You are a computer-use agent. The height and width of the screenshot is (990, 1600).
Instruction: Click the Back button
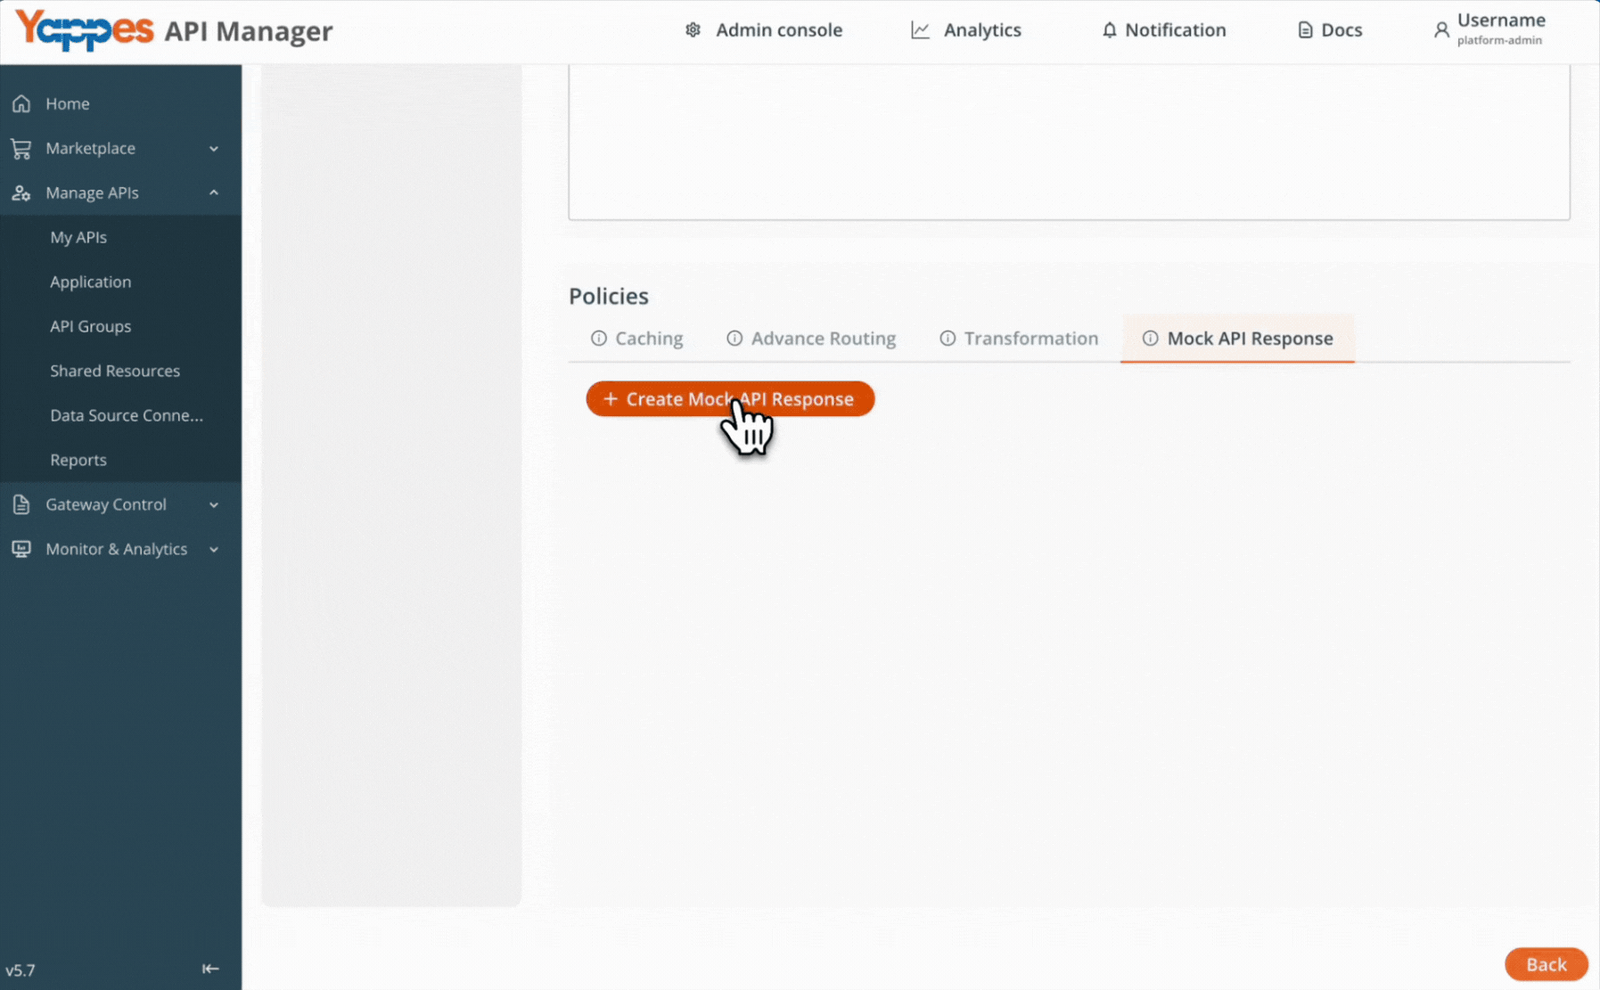tap(1546, 964)
